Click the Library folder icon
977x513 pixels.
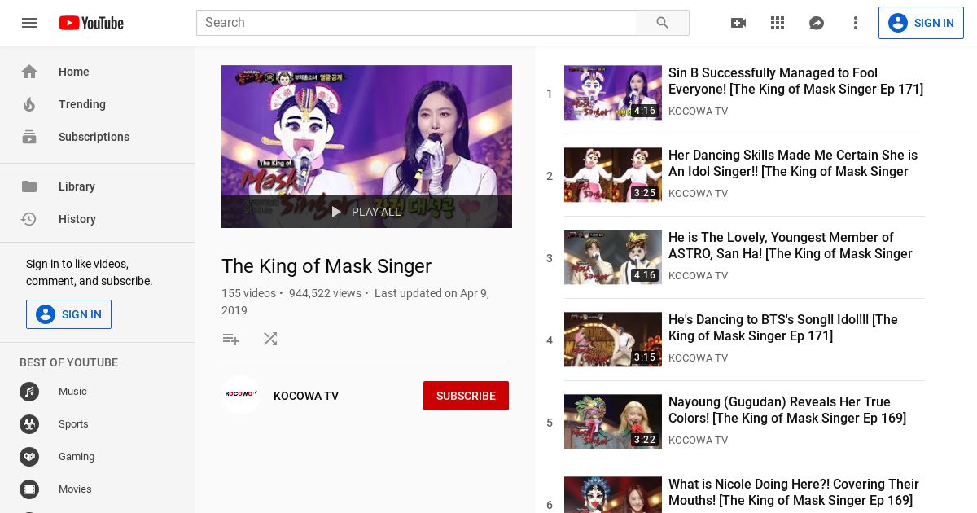[x=29, y=186]
